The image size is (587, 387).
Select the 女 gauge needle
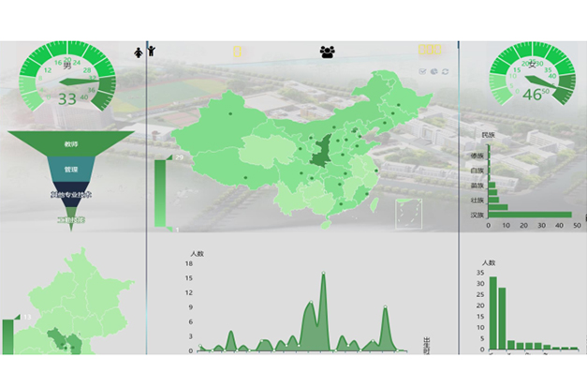(x=543, y=83)
